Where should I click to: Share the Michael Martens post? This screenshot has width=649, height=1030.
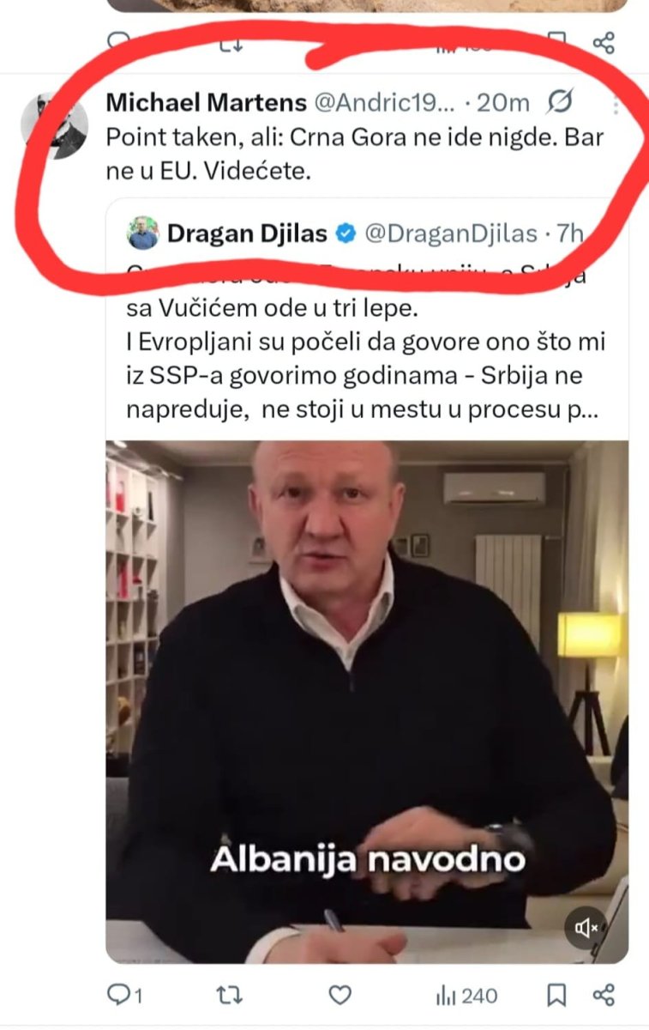604,996
